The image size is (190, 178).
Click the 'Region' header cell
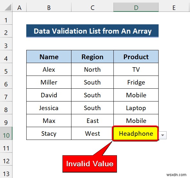point(93,57)
